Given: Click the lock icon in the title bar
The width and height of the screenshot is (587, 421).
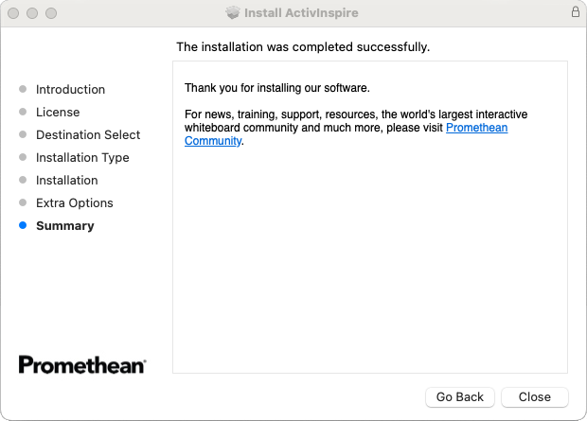Looking at the screenshot, I should point(575,13).
